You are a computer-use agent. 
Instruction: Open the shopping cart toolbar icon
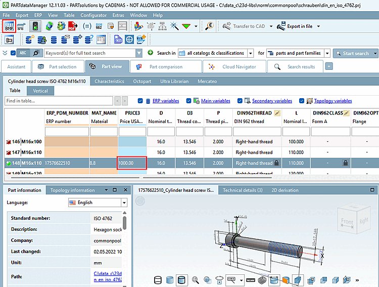21,26
